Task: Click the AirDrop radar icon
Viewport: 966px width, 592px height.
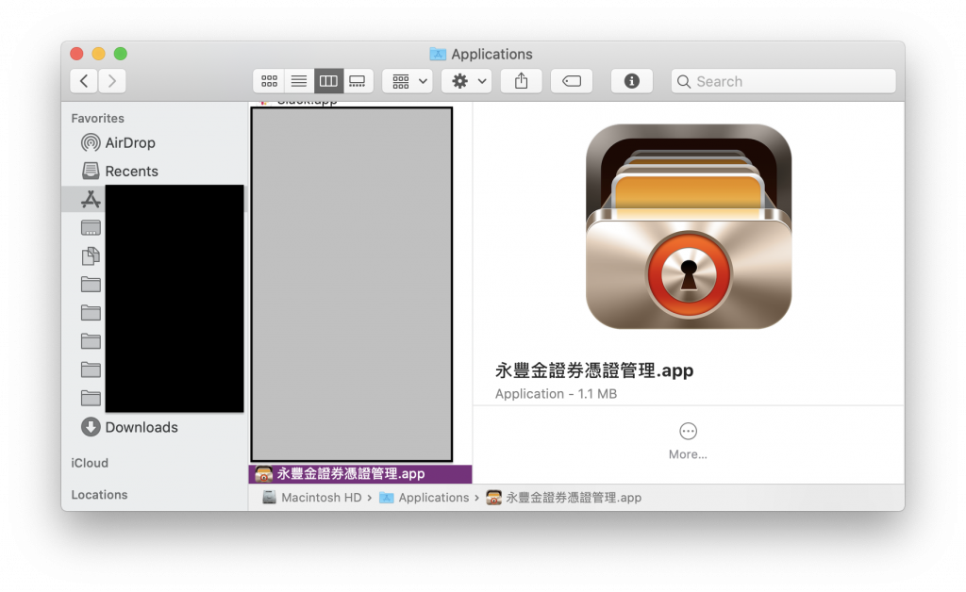Action: 91,142
